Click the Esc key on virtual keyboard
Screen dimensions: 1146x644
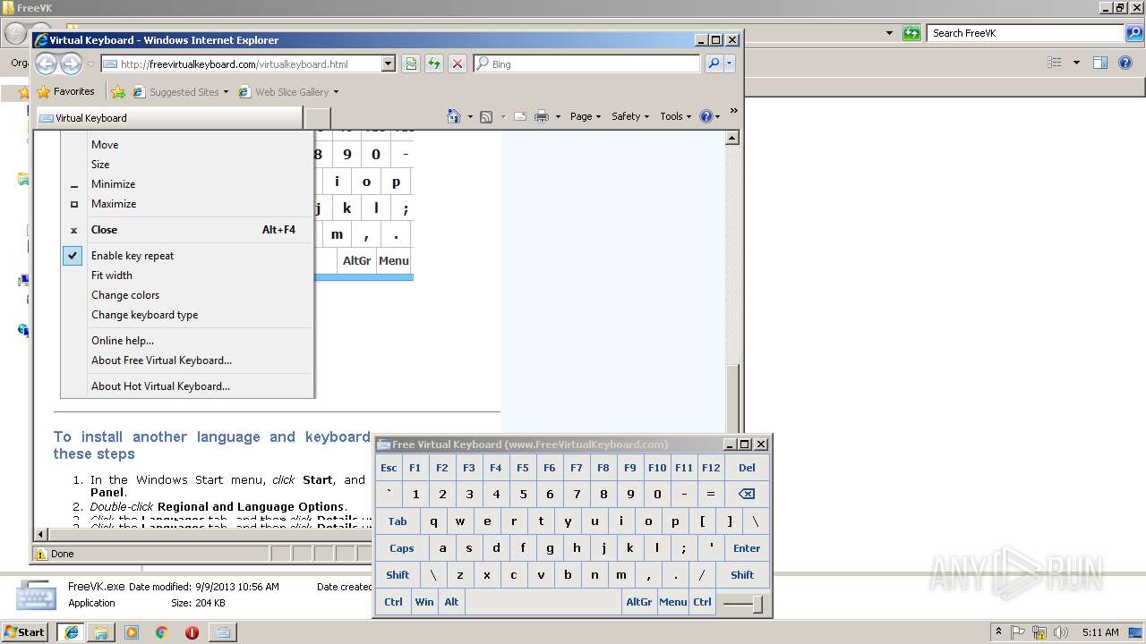pyautogui.click(x=389, y=468)
